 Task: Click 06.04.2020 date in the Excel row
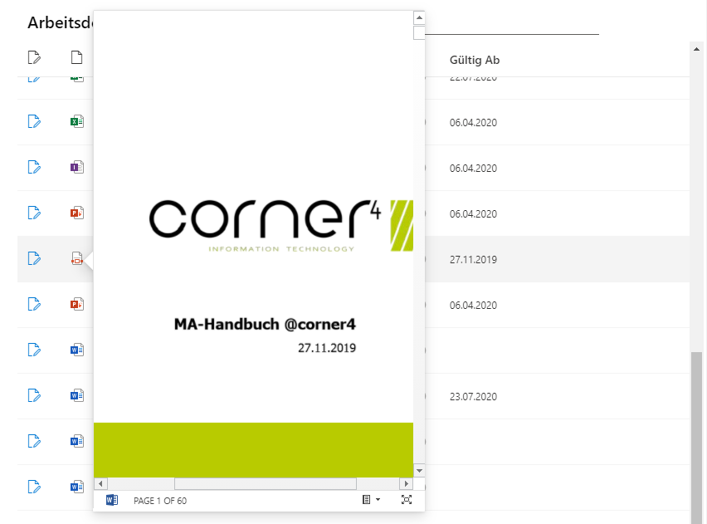(x=473, y=123)
